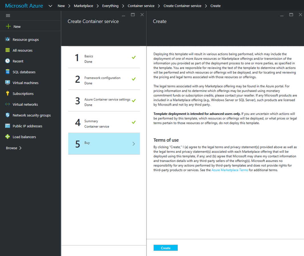
Task: Open Resource groups from sidebar
Action: point(26,40)
